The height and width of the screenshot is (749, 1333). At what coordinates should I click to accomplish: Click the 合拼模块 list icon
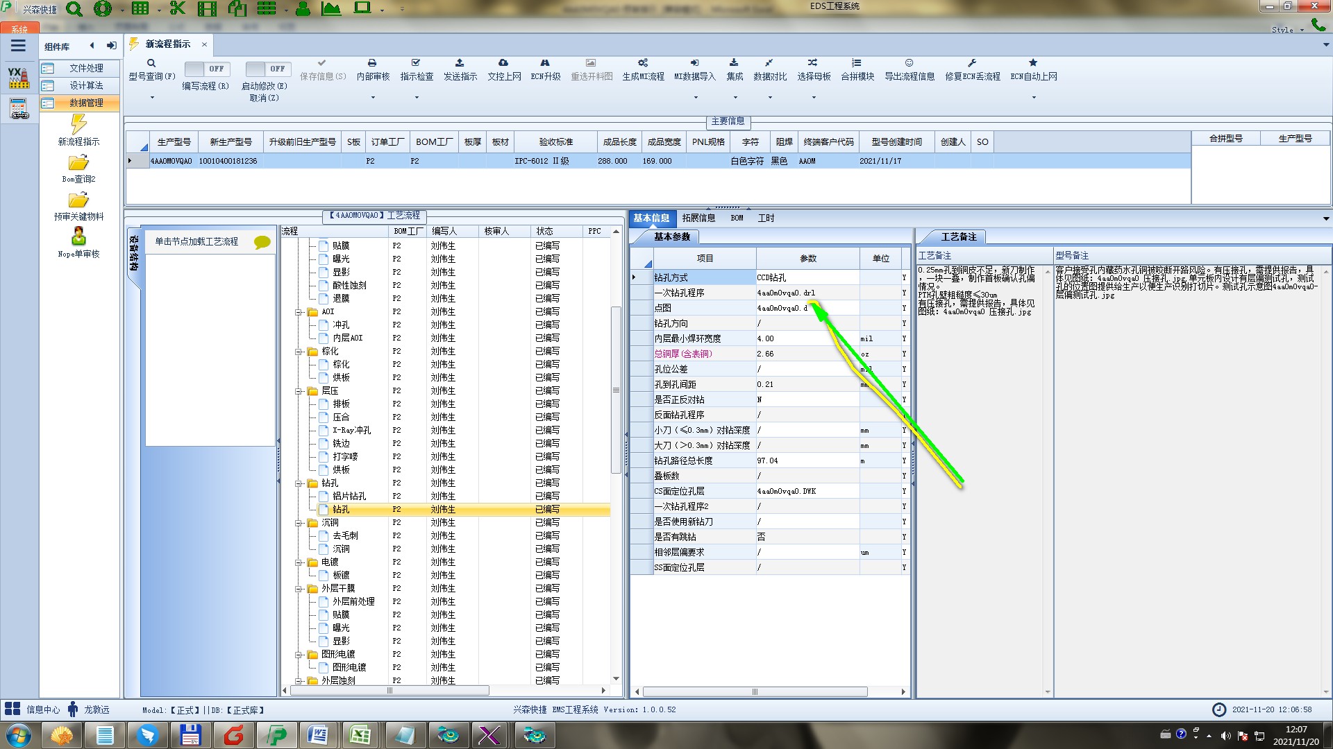pos(857,63)
